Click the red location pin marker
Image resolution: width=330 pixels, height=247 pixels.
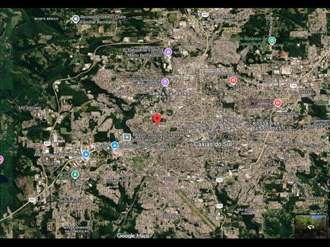point(157,119)
